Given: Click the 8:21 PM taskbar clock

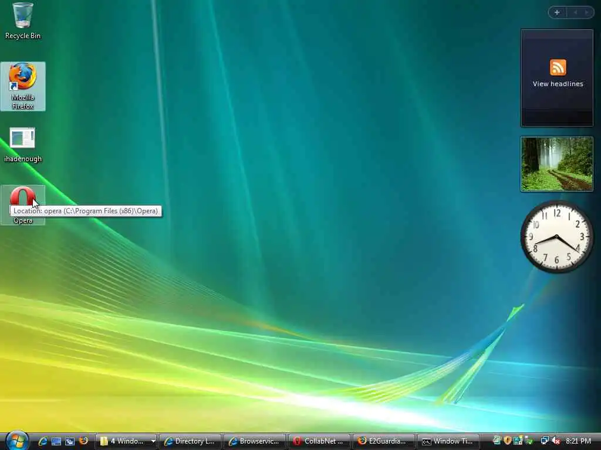Looking at the screenshot, I should point(578,441).
